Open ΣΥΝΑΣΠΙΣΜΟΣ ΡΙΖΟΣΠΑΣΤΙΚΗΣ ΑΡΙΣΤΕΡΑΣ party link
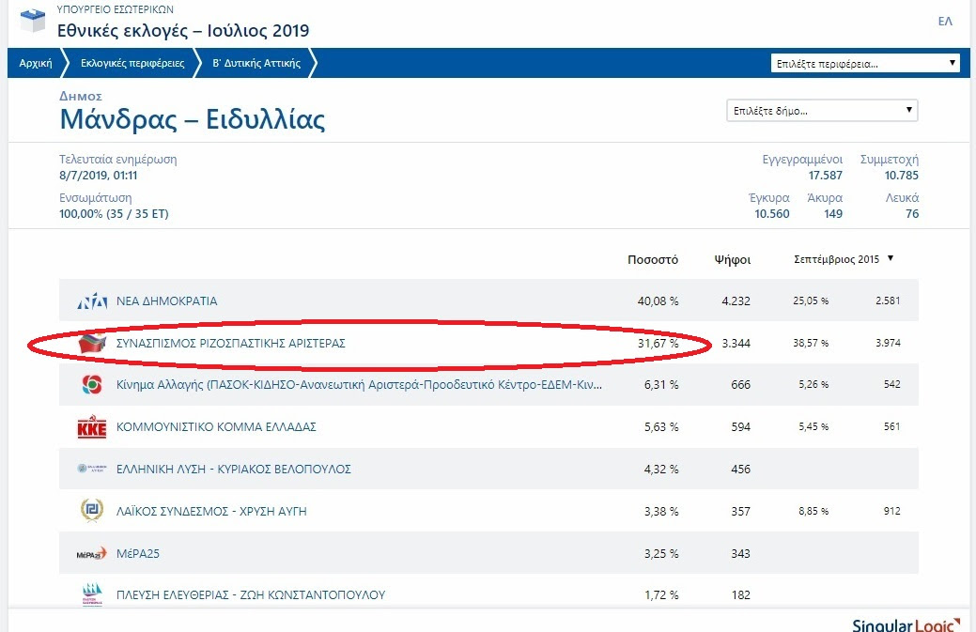 click(x=231, y=344)
